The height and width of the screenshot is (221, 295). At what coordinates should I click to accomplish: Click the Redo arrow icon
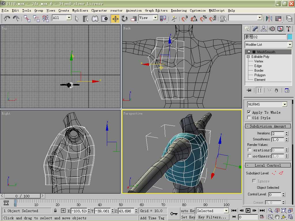tap(16, 18)
